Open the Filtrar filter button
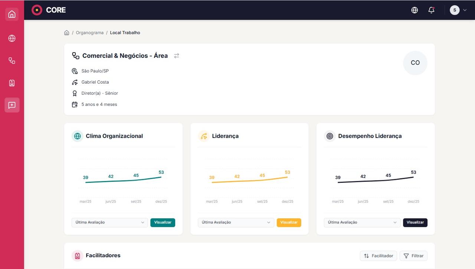 coord(413,256)
